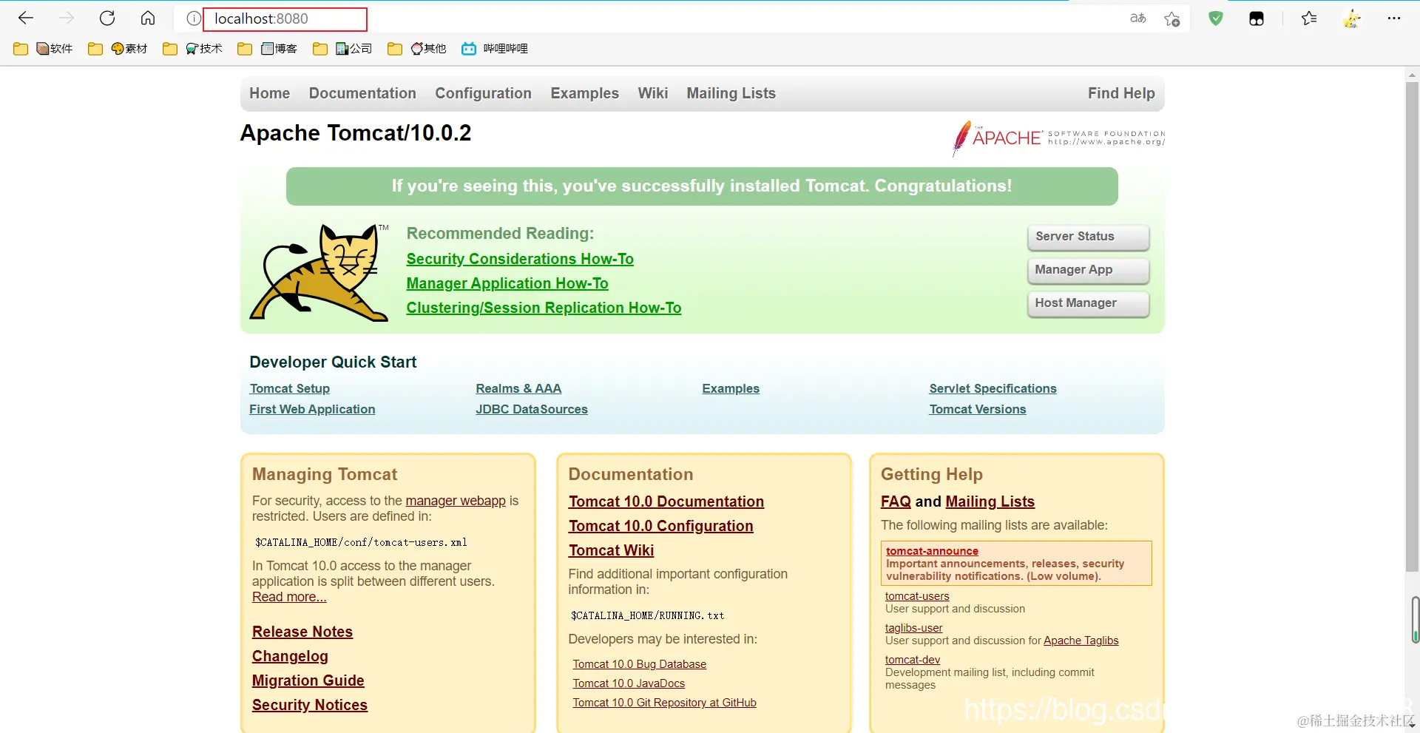This screenshot has width=1420, height=733.
Task: Click the read aloud aあ icon
Action: pos(1137,18)
